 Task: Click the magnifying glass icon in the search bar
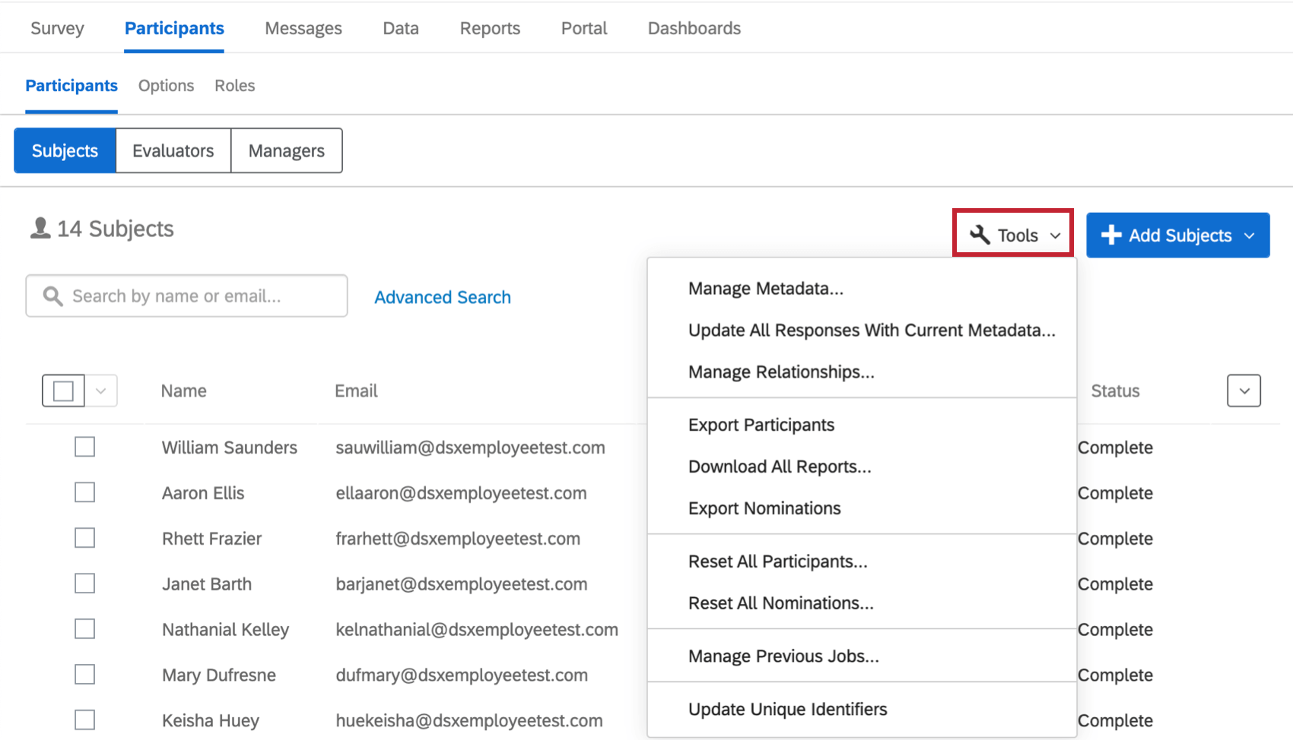pos(52,296)
